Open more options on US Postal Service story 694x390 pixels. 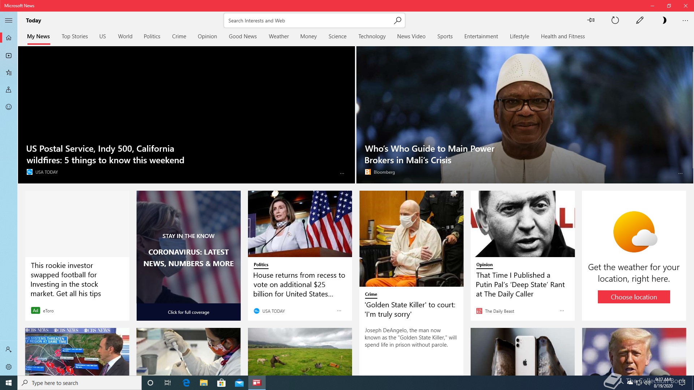tap(342, 174)
